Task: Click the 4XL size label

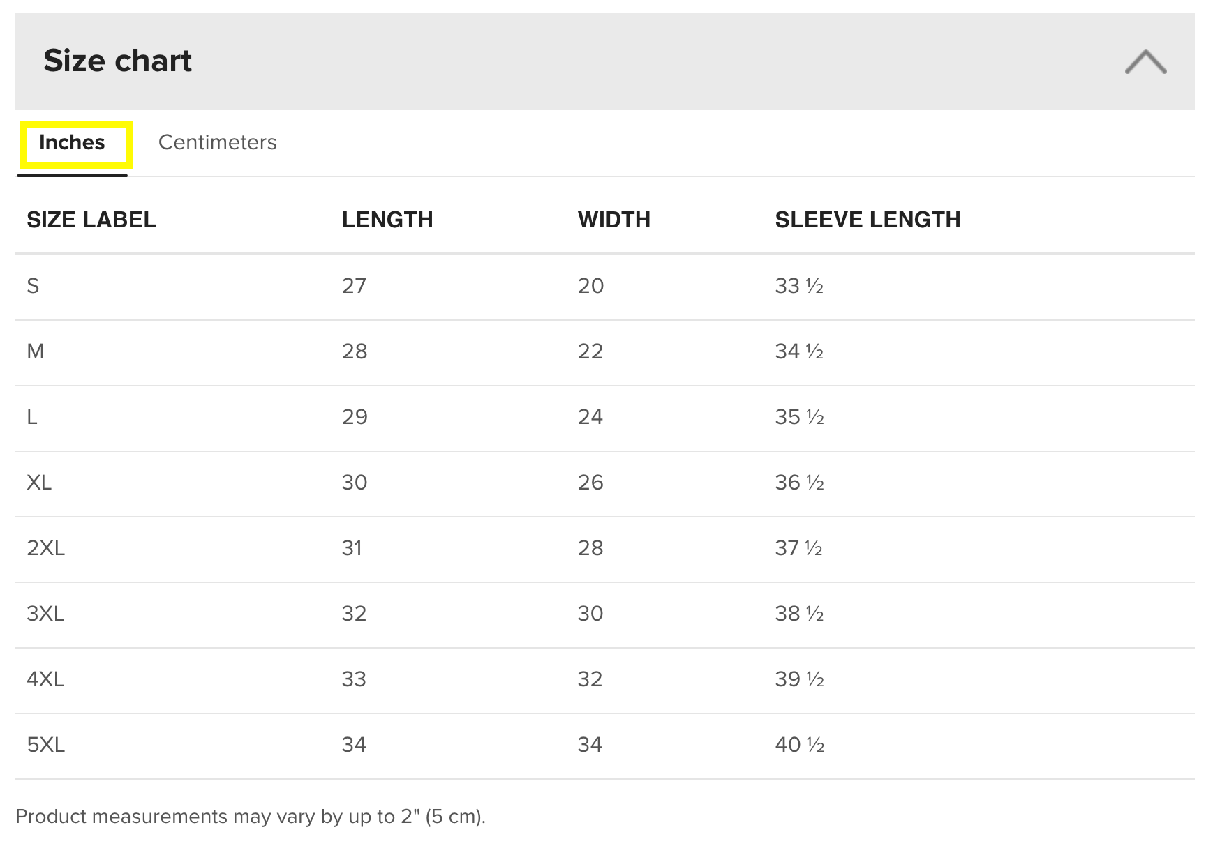Action: click(x=45, y=679)
